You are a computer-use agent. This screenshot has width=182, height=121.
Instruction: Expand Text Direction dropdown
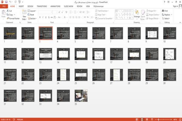[102, 11]
